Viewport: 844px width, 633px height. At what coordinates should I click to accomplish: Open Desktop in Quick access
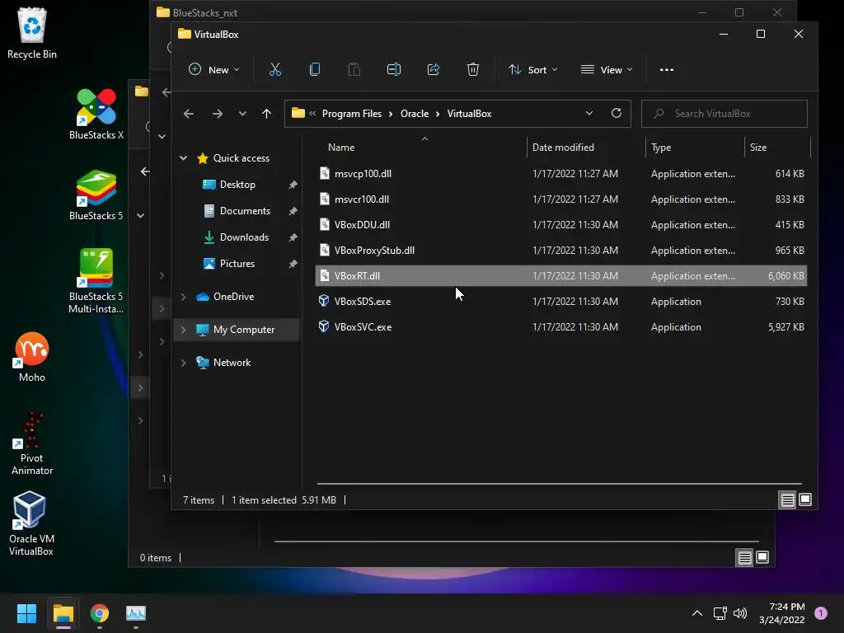click(x=237, y=185)
